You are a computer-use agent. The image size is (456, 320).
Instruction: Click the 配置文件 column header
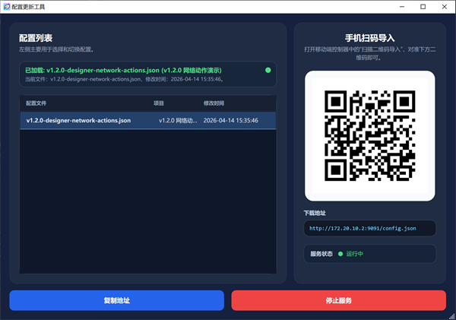coord(36,103)
